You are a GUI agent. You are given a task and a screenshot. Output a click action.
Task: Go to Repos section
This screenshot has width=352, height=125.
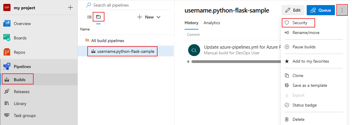coord(20,52)
